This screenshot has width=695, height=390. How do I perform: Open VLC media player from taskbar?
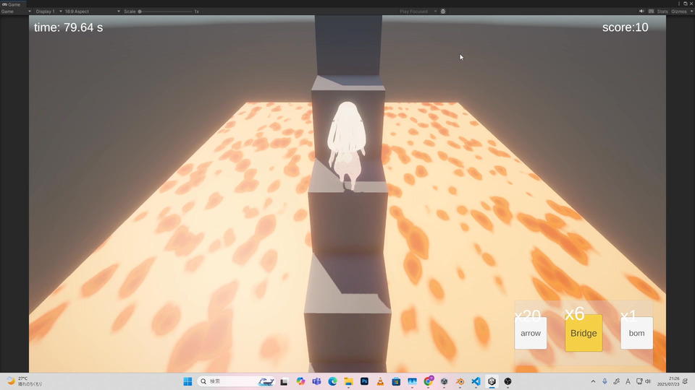pyautogui.click(x=380, y=381)
